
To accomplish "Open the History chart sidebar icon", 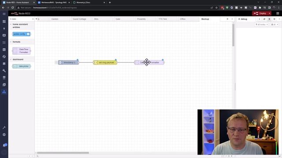I will (x=4, y=50).
